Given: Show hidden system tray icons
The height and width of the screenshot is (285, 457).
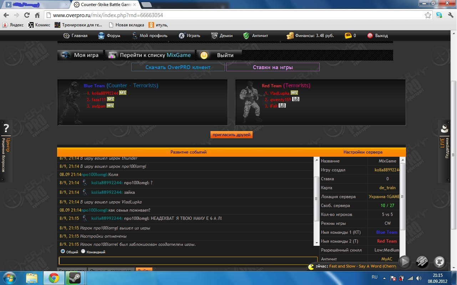Looking at the screenshot, I should [384, 278].
